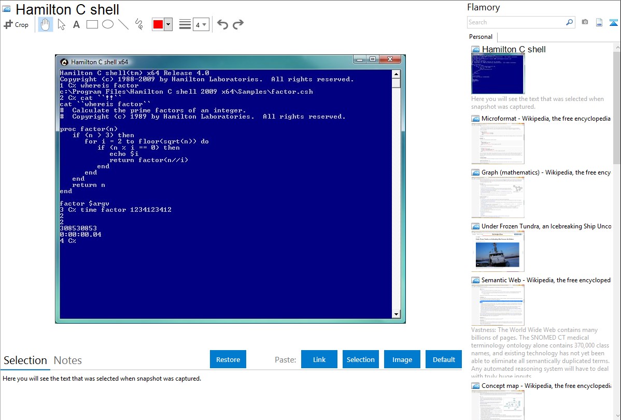Select the text annotation tool
The height and width of the screenshot is (420, 621).
click(76, 24)
